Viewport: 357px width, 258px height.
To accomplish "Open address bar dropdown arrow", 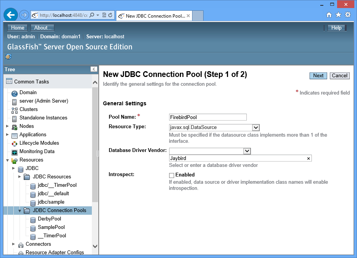I will point(98,15).
